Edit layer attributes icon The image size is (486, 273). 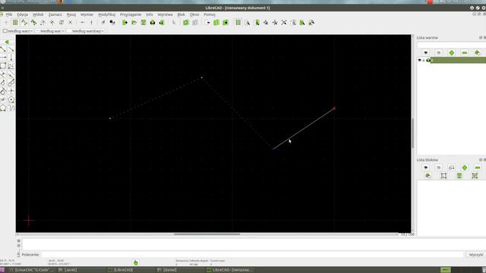(478, 53)
